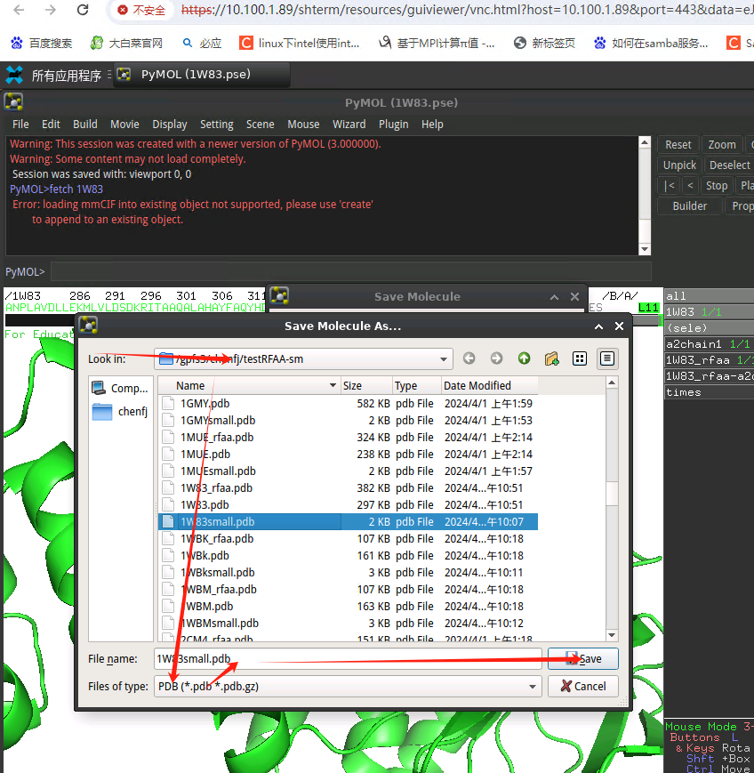Open the Wizard menu
Screen dimensions: 754x773
coord(349,125)
